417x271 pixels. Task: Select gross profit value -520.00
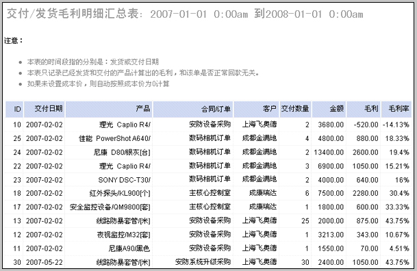(366, 125)
